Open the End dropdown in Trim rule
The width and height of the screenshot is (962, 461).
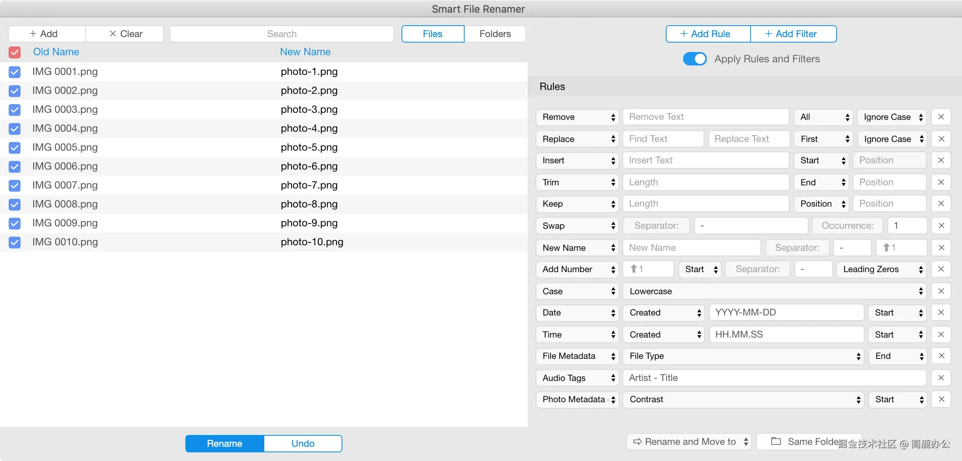(x=821, y=183)
